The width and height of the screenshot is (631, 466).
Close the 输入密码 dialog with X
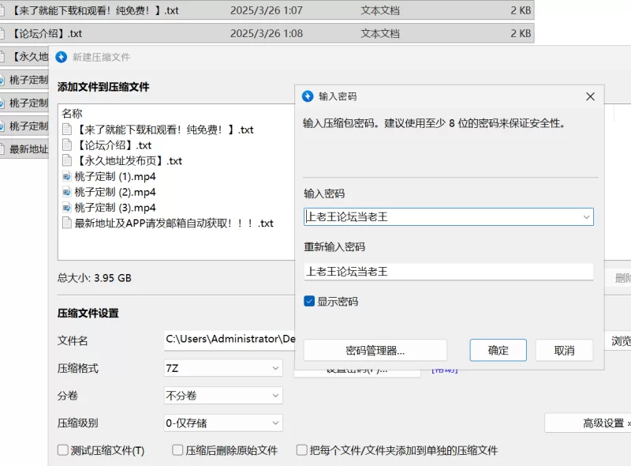coord(590,96)
